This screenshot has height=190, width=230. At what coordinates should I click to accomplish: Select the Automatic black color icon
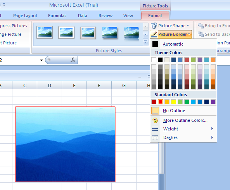coord(155,44)
